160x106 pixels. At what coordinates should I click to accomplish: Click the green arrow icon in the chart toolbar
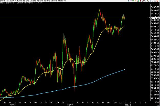click(x=133, y=1)
